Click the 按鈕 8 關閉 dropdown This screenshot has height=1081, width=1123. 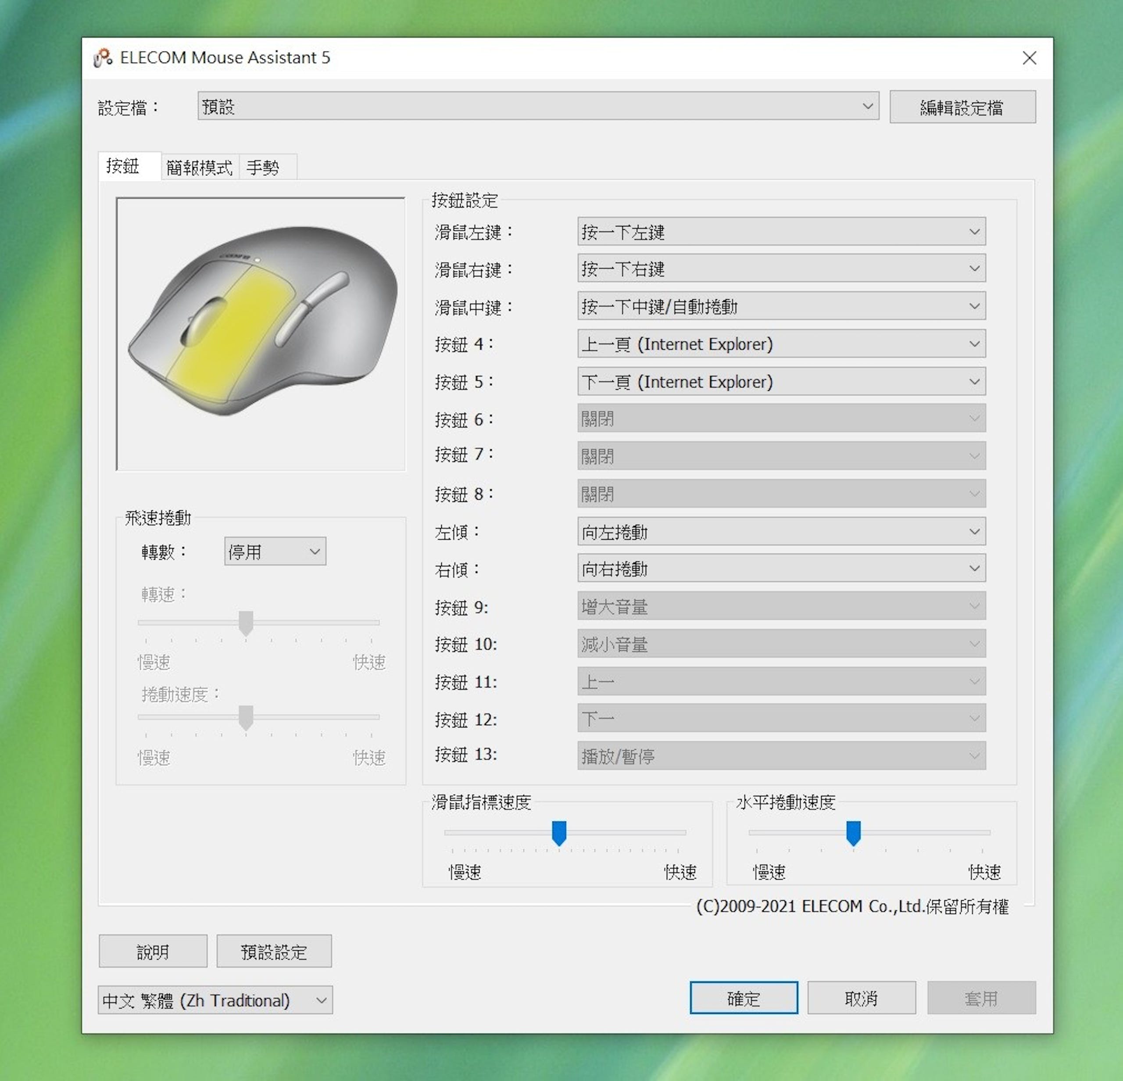[x=781, y=494]
